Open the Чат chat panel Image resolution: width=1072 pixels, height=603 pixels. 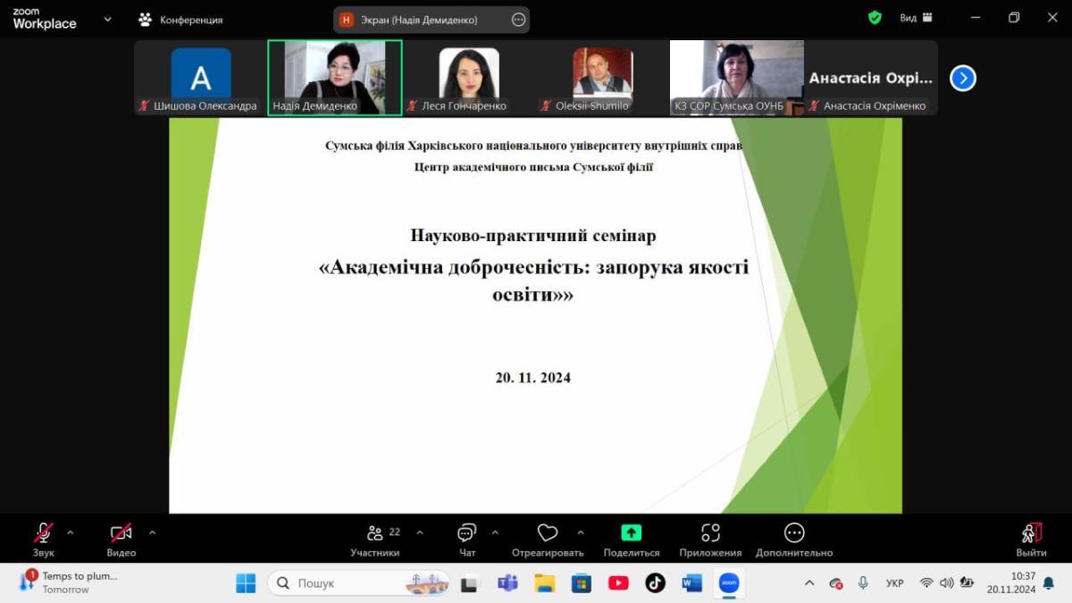(x=467, y=540)
